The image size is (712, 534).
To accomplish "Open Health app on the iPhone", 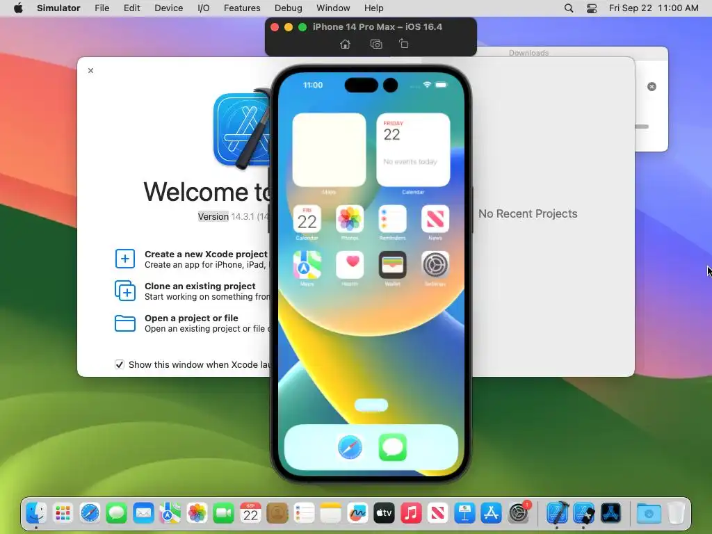I will tap(350, 265).
